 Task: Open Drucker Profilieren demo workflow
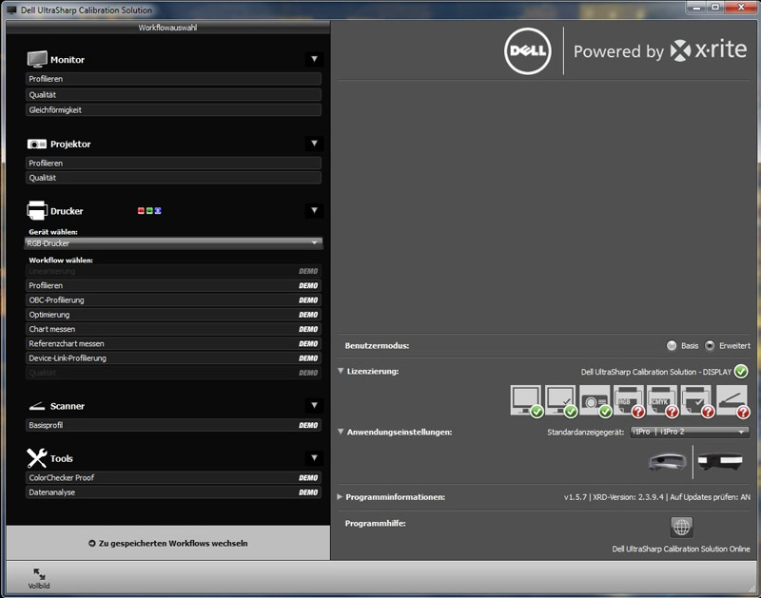coord(173,285)
